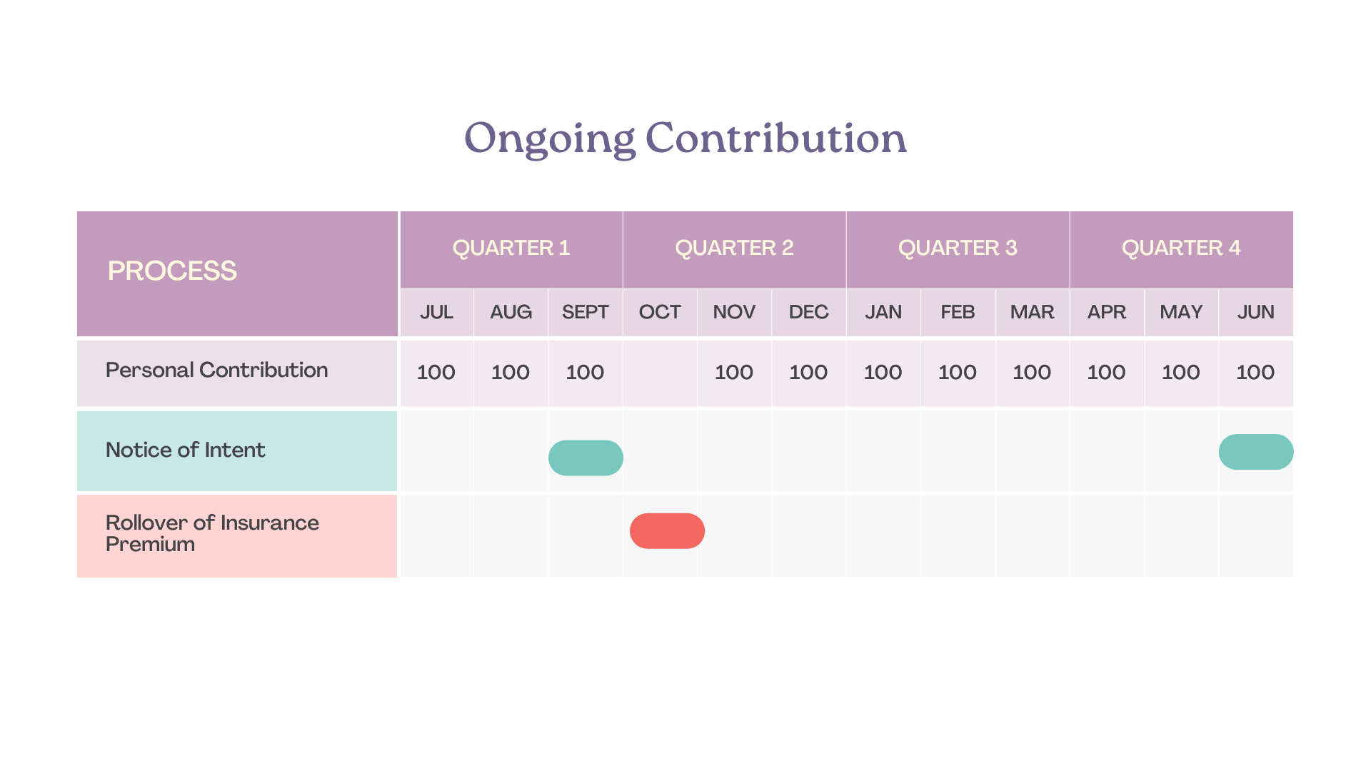The height and width of the screenshot is (771, 1371).
Task: Click the MAR month column header
Action: pos(1033,313)
